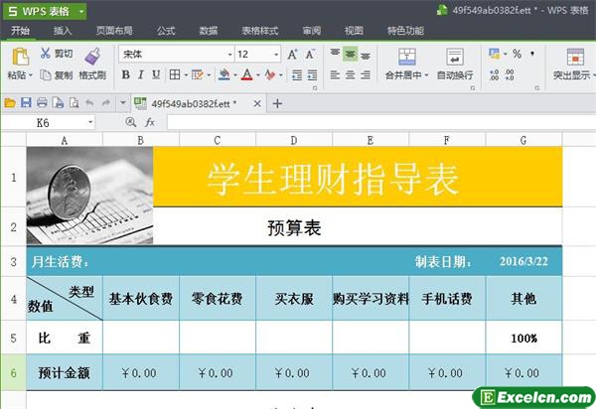The width and height of the screenshot is (596, 409).
Task: Increase font size with A+ icon
Action: coord(292,55)
